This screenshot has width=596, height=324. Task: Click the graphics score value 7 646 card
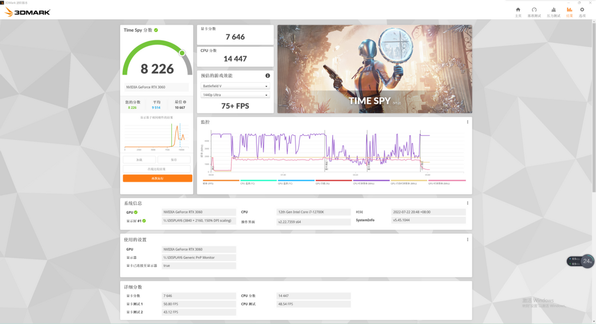(235, 35)
